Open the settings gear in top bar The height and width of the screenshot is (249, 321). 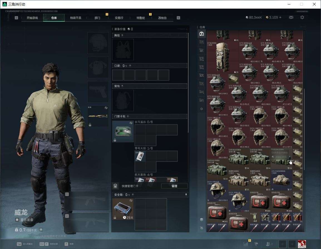pos(302,18)
